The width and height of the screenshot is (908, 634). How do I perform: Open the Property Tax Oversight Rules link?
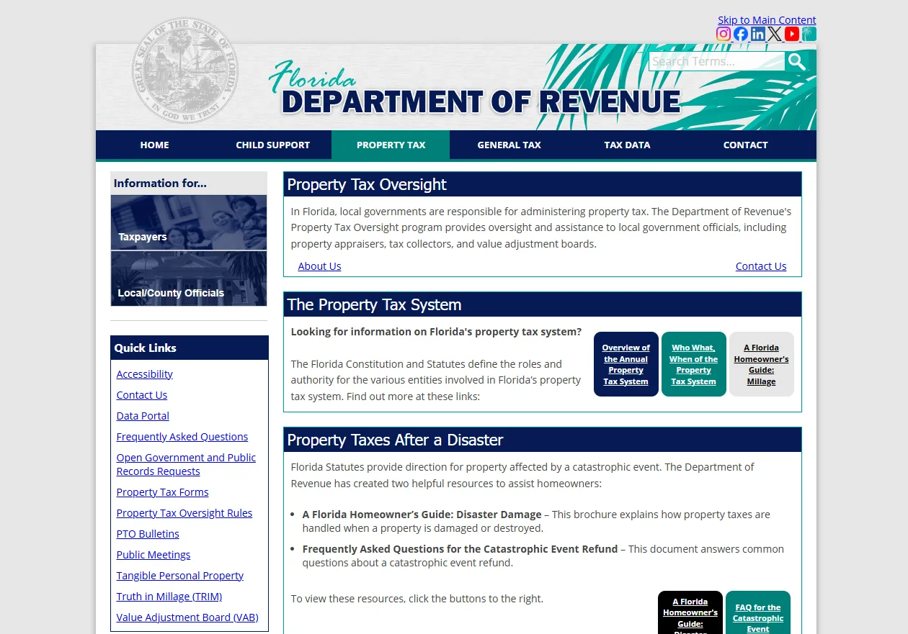[x=184, y=513]
